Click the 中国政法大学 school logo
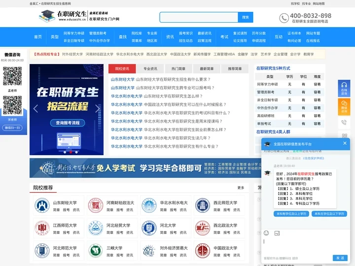The image size is (355, 266). pyautogui.click(x=203, y=251)
